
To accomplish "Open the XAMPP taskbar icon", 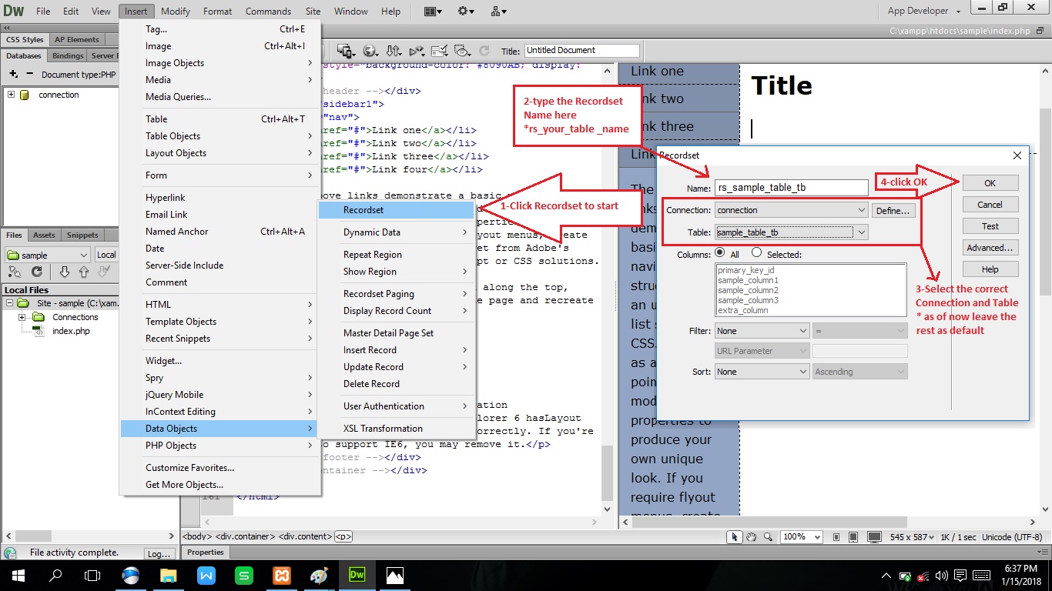I will point(281,575).
